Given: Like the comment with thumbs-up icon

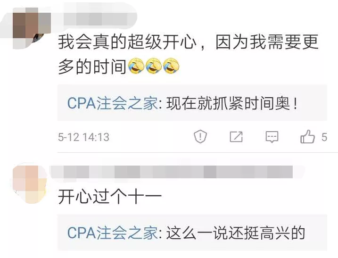Looking at the screenshot, I should tap(307, 137).
